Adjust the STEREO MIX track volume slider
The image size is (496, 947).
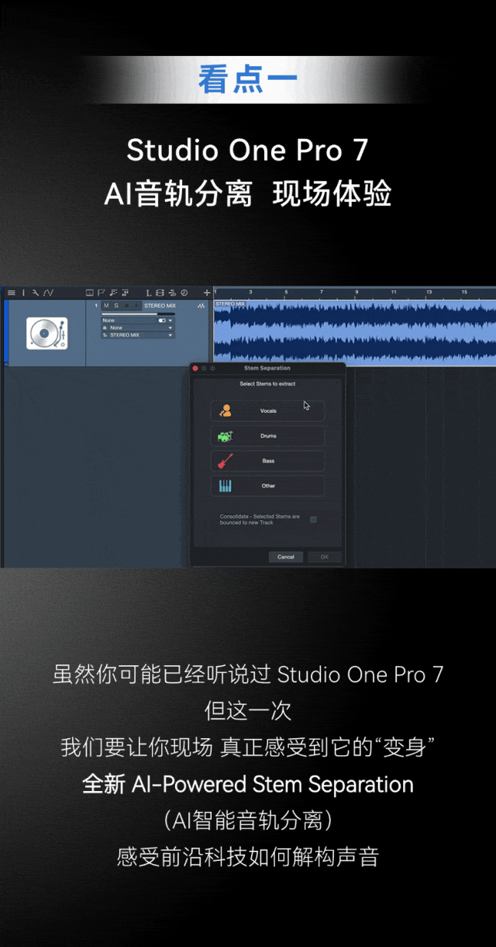tap(138, 314)
